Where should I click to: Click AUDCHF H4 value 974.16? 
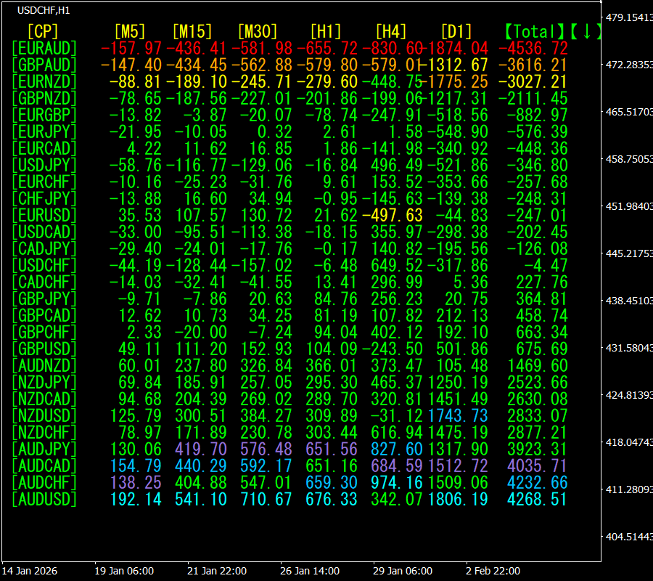coord(397,482)
